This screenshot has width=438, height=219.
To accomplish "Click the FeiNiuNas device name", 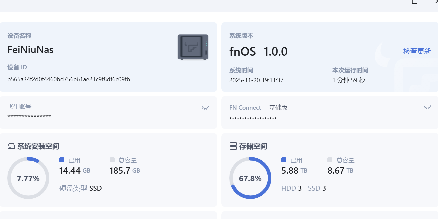I will coord(30,50).
